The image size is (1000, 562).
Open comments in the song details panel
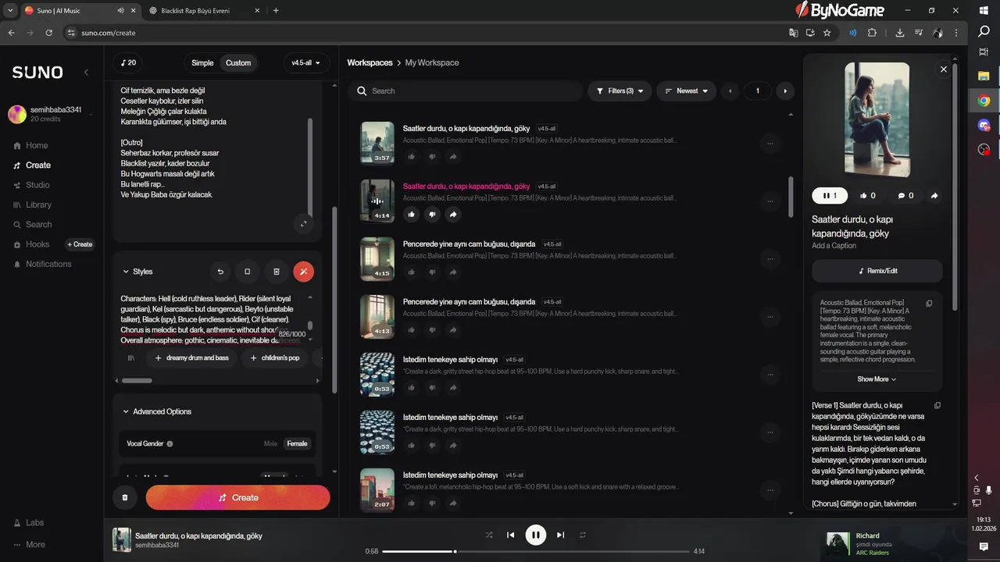[x=905, y=196]
